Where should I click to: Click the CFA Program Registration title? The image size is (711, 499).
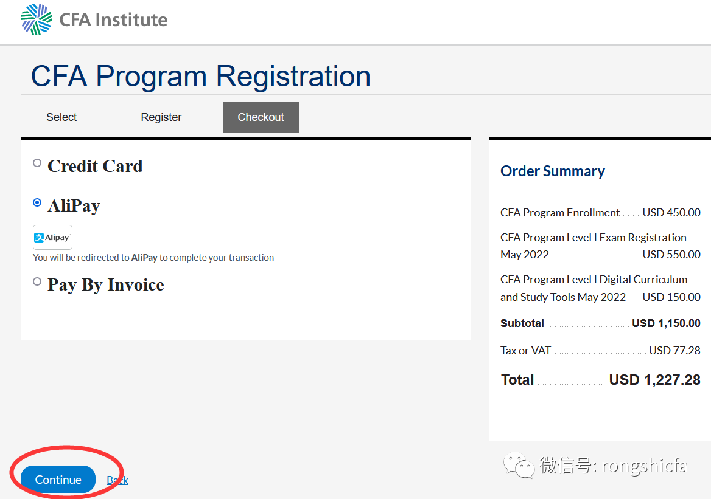[x=201, y=75]
